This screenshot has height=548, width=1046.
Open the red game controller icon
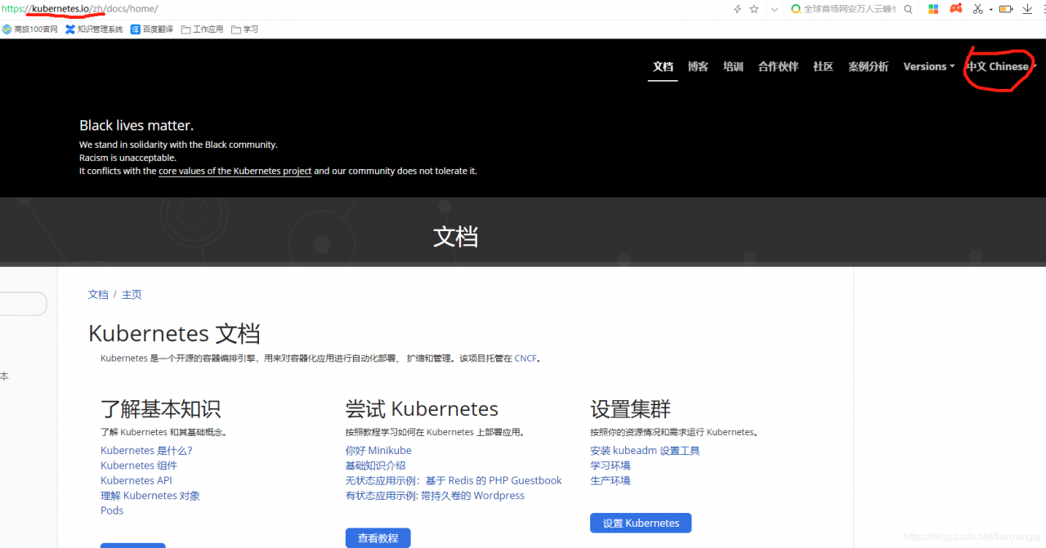pos(955,9)
